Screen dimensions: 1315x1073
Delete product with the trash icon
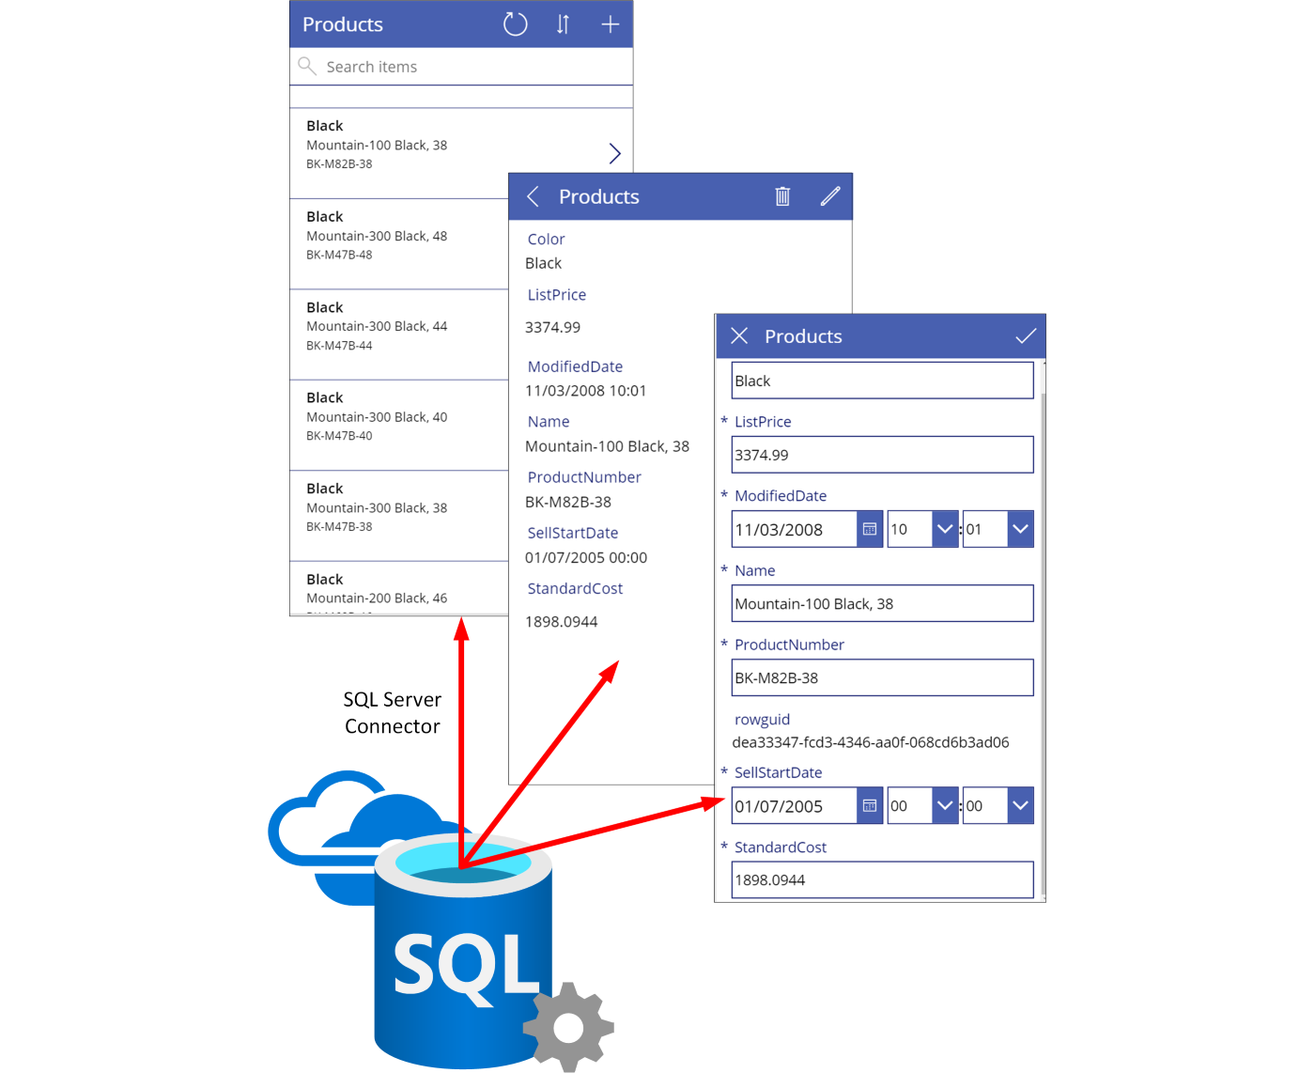(x=782, y=196)
